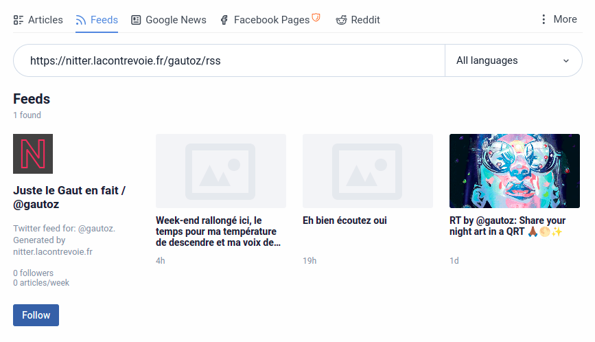Click the orange shield badge icon
This screenshot has width=595, height=342.
316,18
